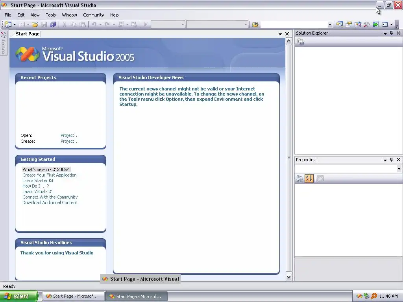Click the Add New Item toolbar icon

point(22,24)
